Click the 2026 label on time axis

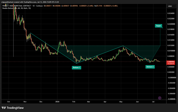[x=57, y=102]
